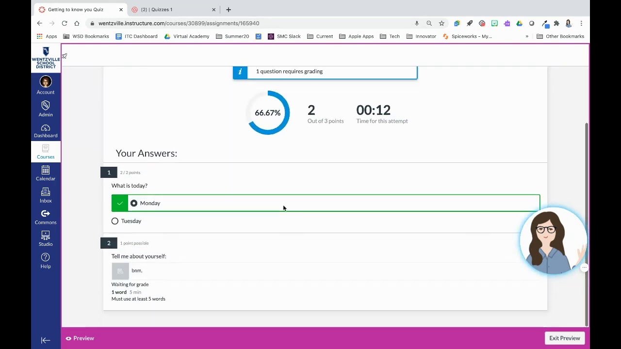The height and width of the screenshot is (349, 621).
Task: Open the Admin shield icon
Action: click(x=46, y=105)
